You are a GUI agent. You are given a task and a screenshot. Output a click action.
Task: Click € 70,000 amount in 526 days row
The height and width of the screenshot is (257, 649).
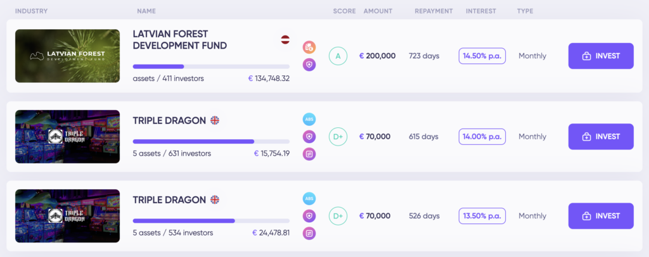click(375, 216)
